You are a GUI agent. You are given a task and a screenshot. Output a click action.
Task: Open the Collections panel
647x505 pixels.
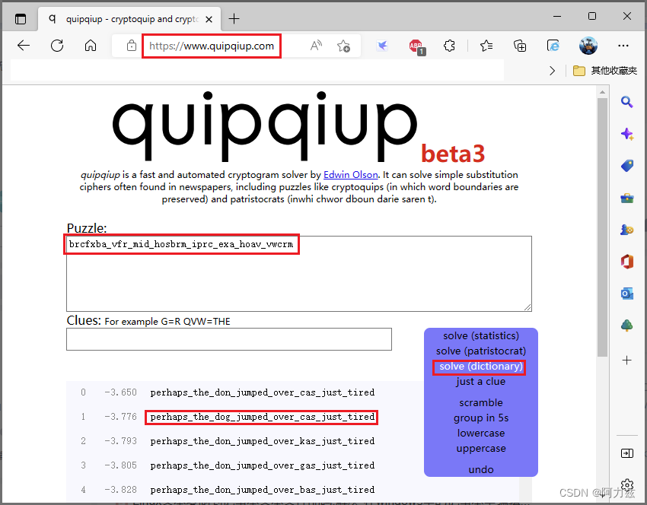(x=520, y=46)
